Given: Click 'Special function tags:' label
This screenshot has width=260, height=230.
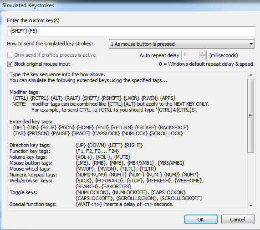Looking at the screenshot, I should [33, 204].
